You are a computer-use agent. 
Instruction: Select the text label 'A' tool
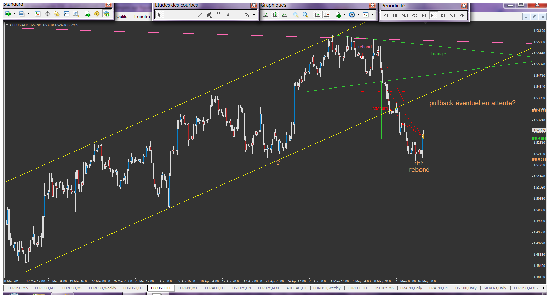[x=228, y=15]
